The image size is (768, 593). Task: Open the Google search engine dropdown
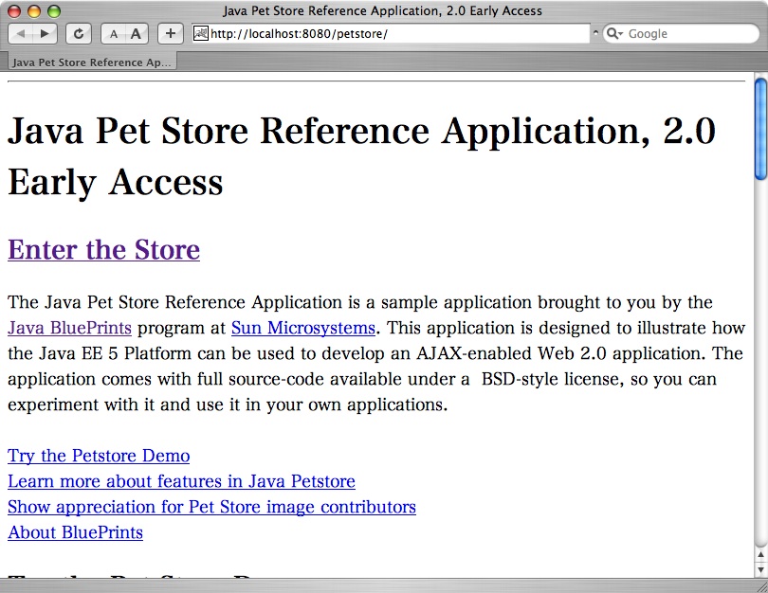pos(621,32)
